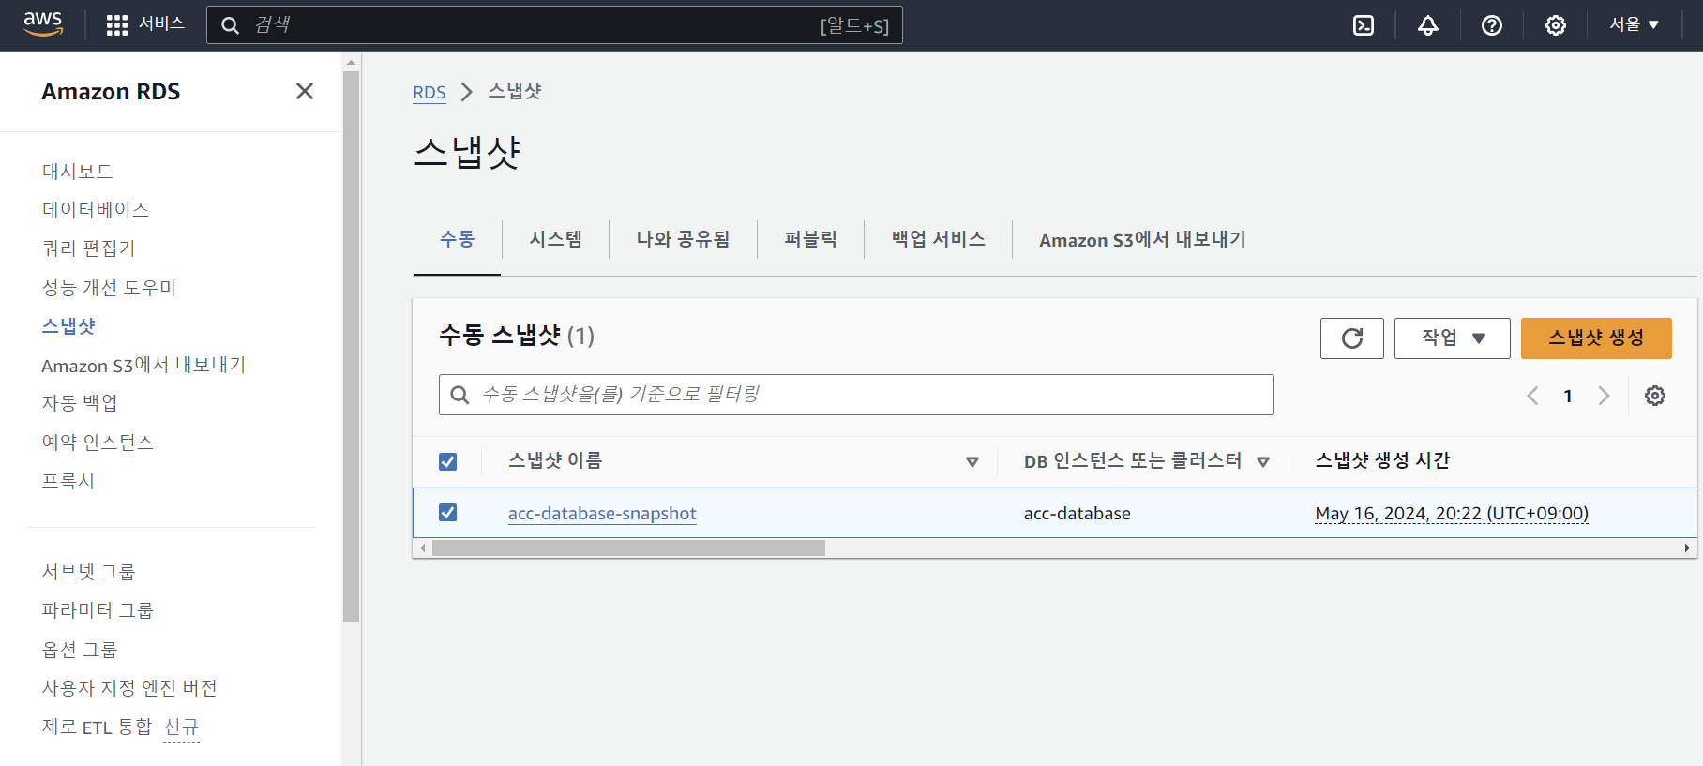Open 서브넷 그룹 in the sidebar

[x=88, y=571]
